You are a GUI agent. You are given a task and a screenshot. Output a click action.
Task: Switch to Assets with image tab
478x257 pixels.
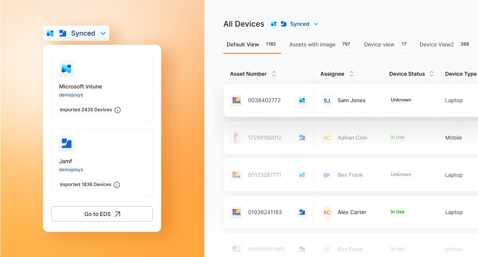321,45
